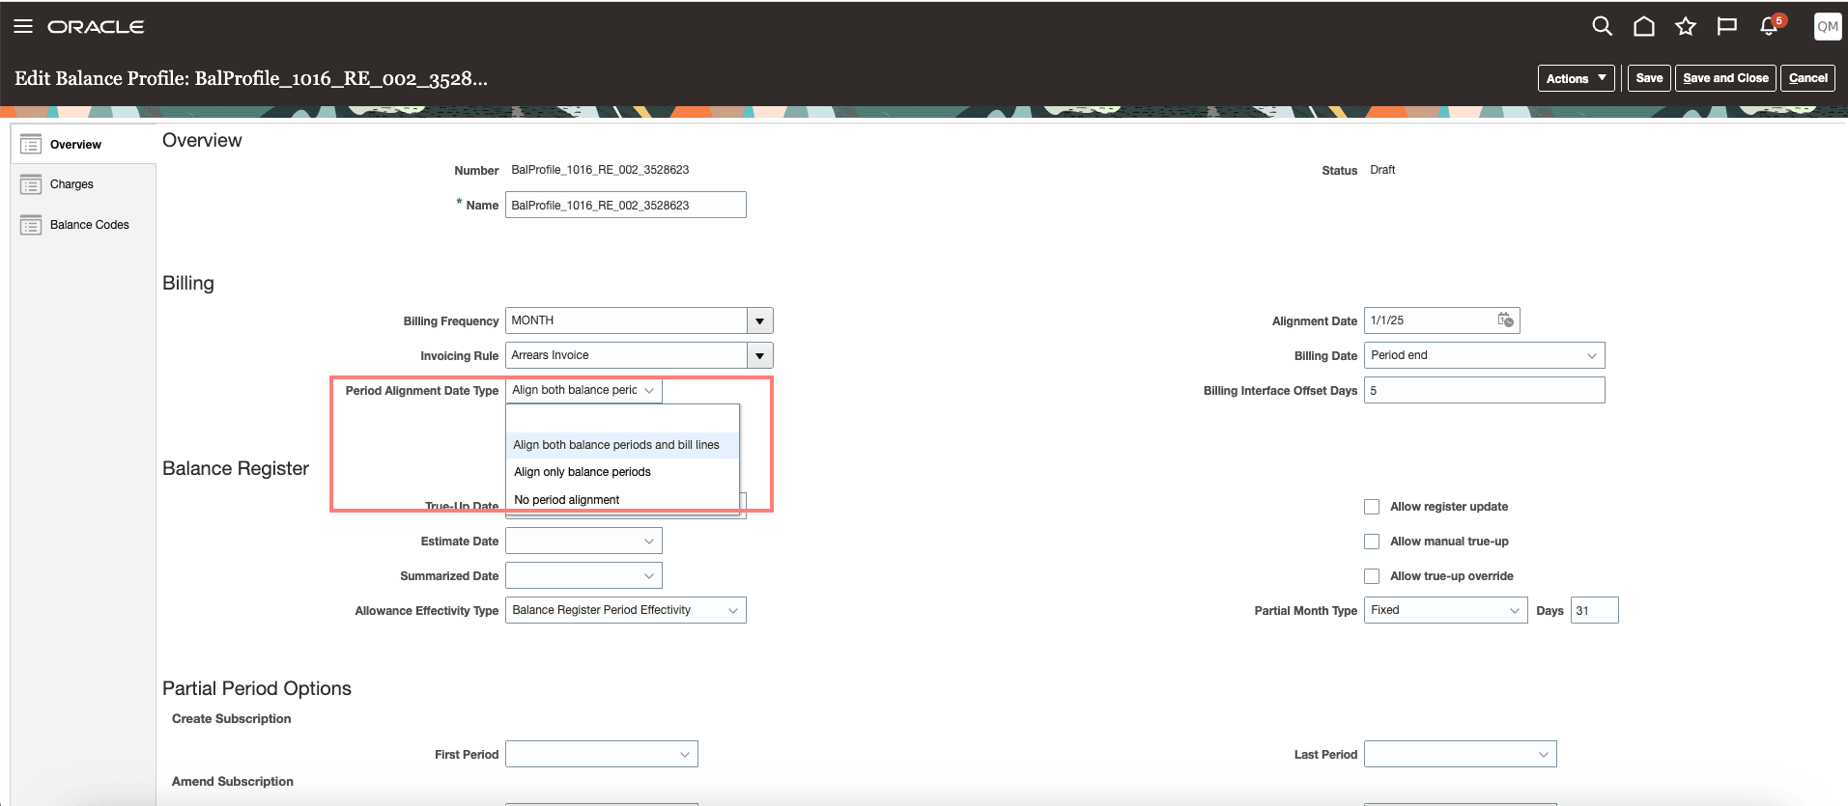1848x806 pixels.
Task: Click the Charges tab icon
Action: pos(31,184)
